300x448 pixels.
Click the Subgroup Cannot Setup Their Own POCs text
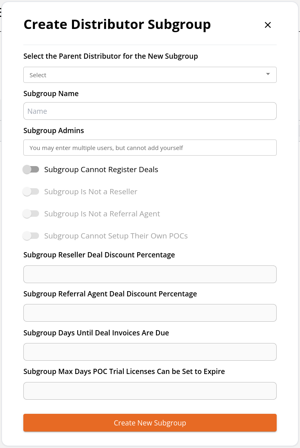tap(116, 236)
